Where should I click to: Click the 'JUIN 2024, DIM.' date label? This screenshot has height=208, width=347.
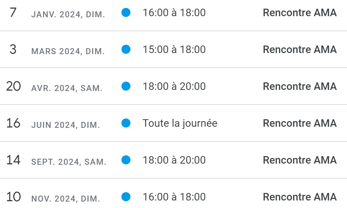click(65, 125)
